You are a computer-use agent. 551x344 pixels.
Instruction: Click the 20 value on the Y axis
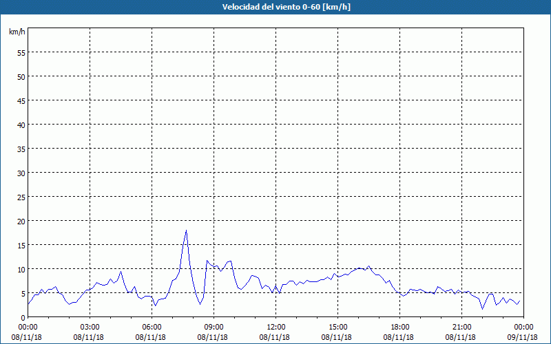coord(21,221)
